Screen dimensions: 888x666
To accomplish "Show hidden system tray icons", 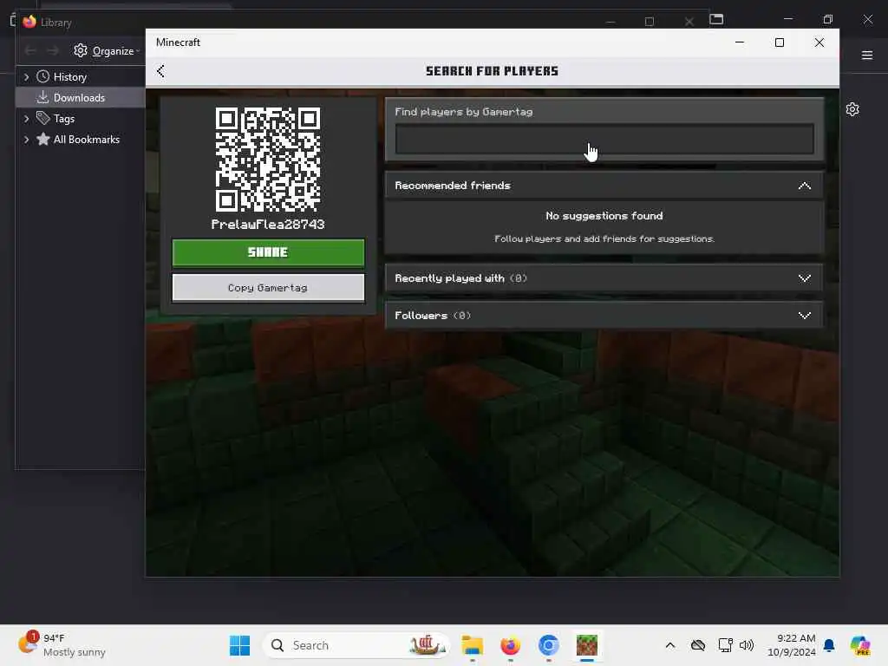I will 670,645.
